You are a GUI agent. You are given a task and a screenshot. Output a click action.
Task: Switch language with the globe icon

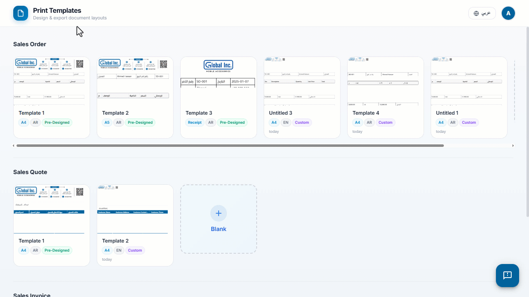(476, 13)
